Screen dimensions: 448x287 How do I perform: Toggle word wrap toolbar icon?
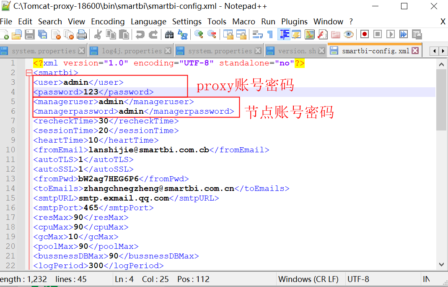pos(257,35)
